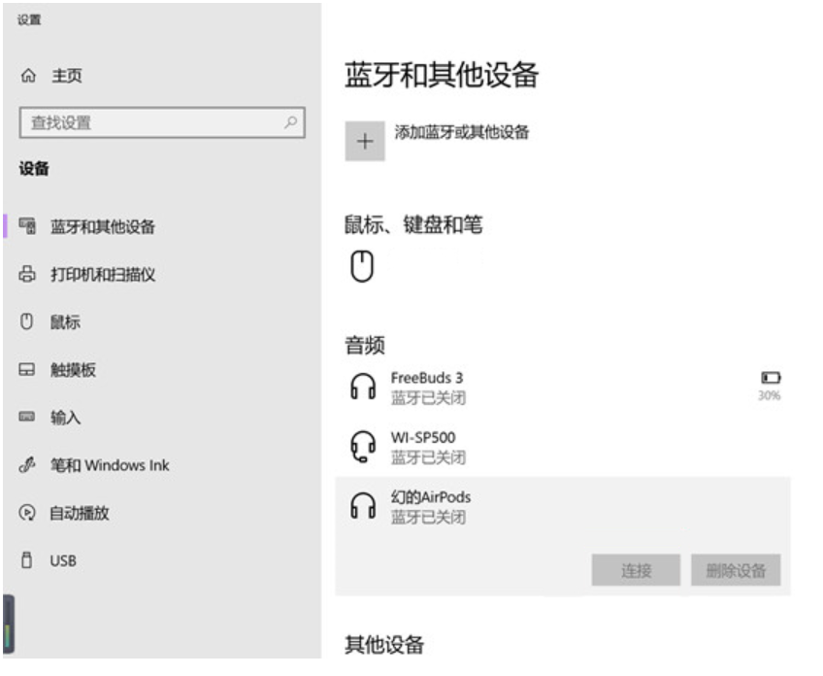Click the plus icon to add Bluetooth device

pos(365,142)
